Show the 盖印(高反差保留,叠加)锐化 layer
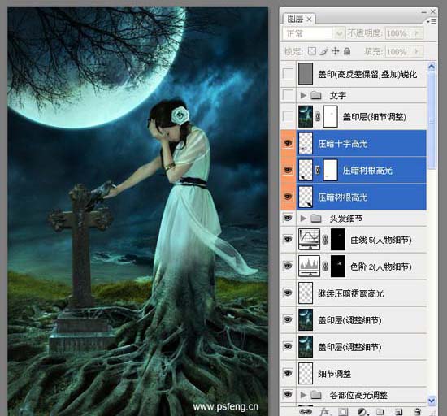 [x=288, y=74]
